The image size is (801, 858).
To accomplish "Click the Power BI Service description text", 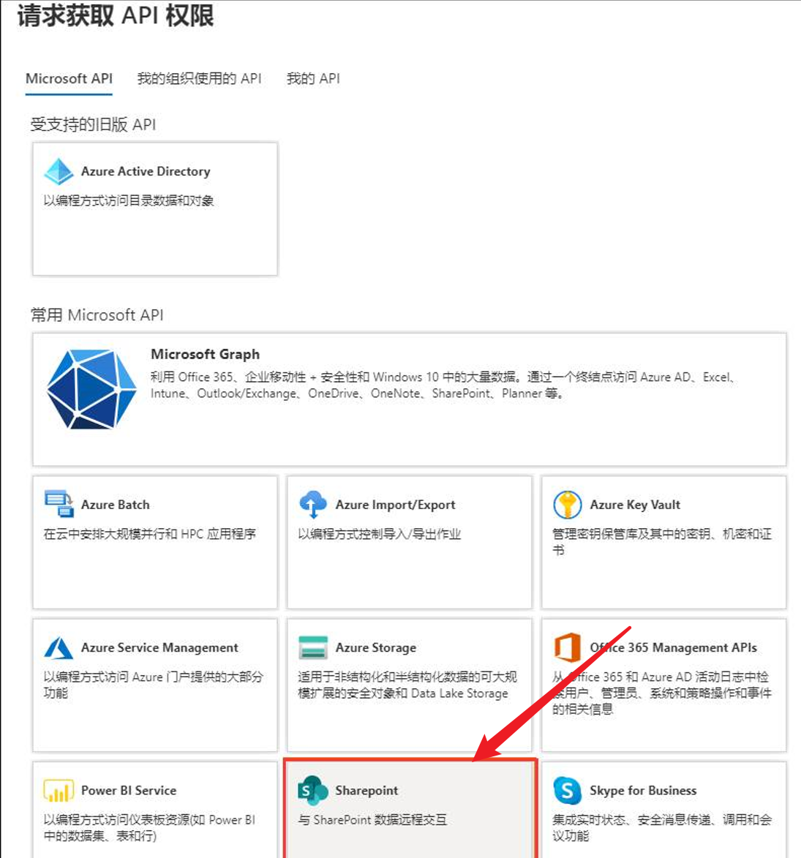I will point(149,828).
